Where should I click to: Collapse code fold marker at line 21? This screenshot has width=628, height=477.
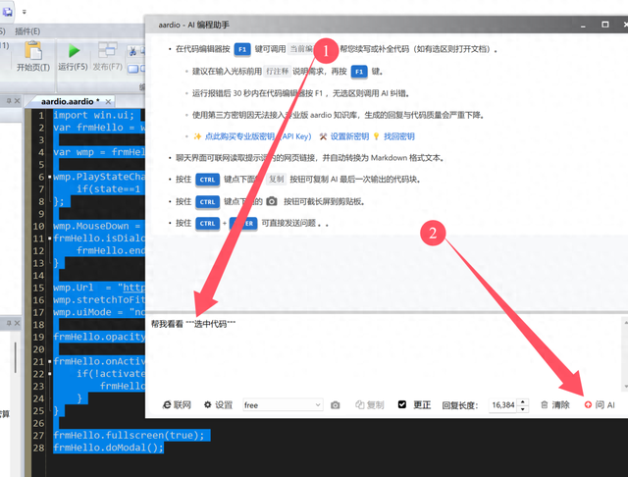pos(50,361)
